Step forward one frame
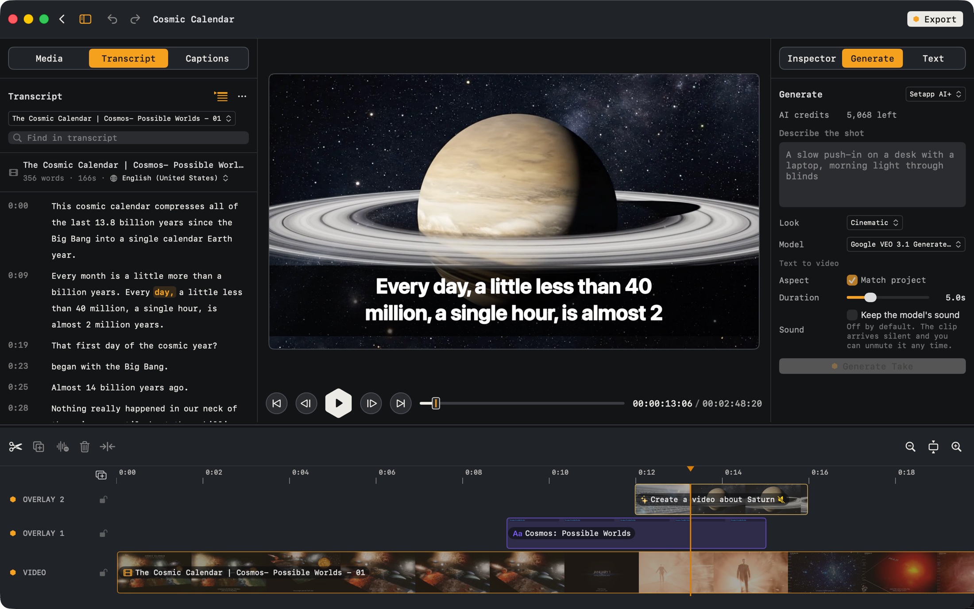Viewport: 974px width, 609px height. (x=371, y=403)
